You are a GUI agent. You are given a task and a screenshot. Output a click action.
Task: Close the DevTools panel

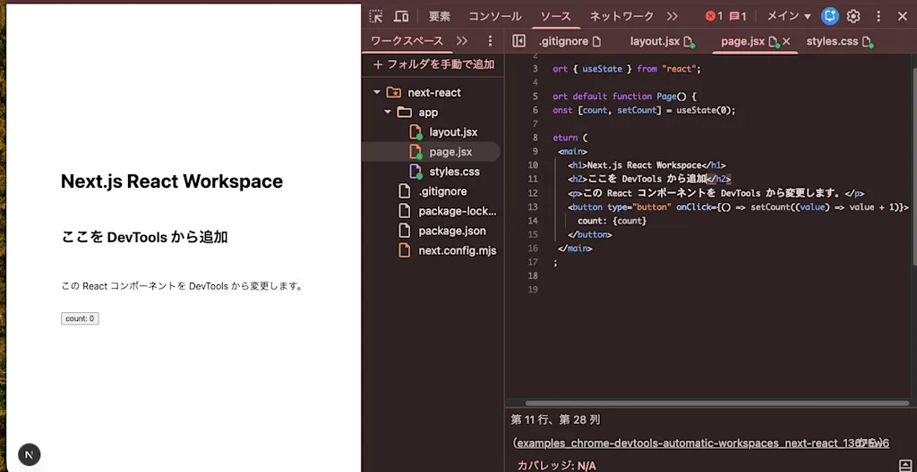coord(903,16)
